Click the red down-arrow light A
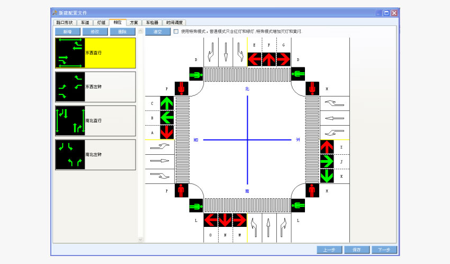 (x=167, y=131)
